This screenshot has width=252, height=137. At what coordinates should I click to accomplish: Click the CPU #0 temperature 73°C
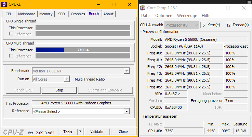click(x=184, y=131)
